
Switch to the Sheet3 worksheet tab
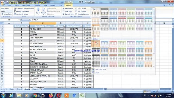[35, 89]
